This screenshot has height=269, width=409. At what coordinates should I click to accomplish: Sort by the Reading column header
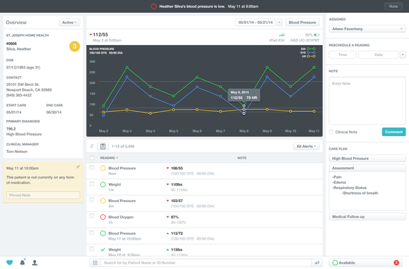tap(109, 158)
